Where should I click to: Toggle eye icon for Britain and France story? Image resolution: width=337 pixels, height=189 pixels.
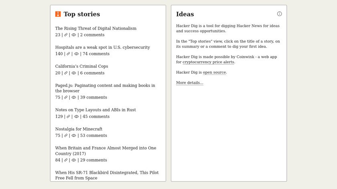[74, 160]
